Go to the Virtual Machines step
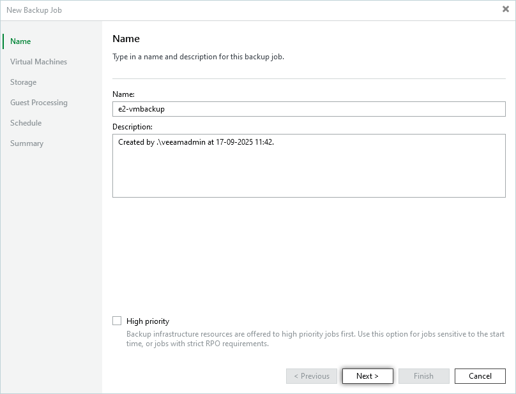This screenshot has height=394, width=516. click(x=38, y=62)
